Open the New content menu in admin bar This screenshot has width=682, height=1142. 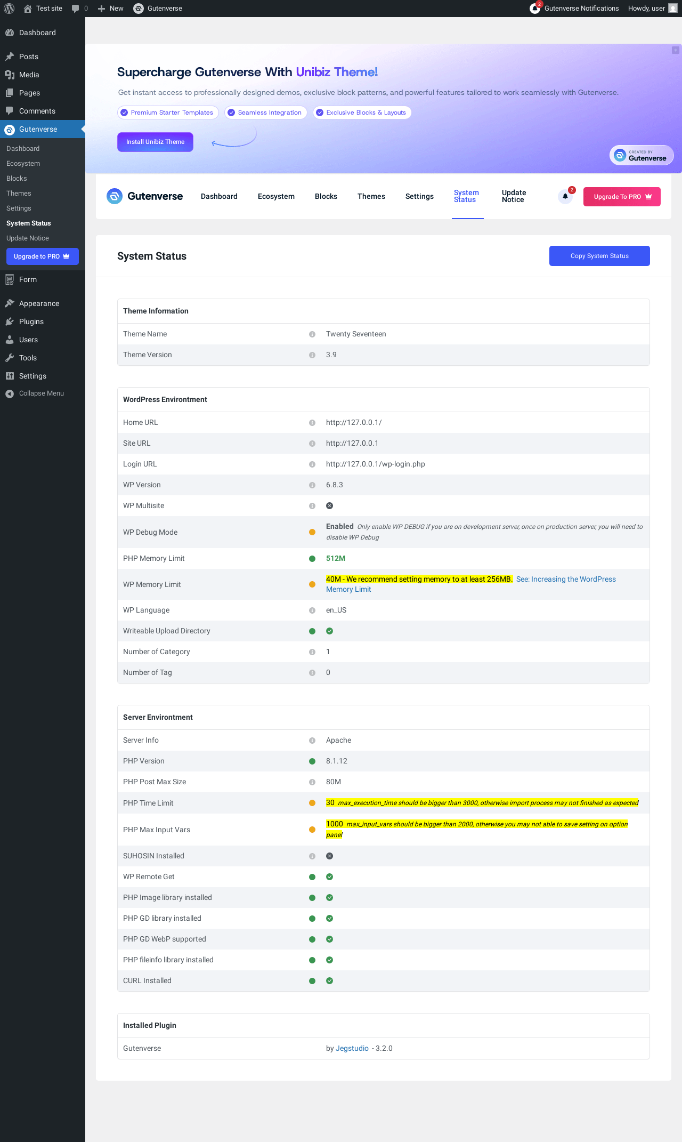tap(111, 9)
